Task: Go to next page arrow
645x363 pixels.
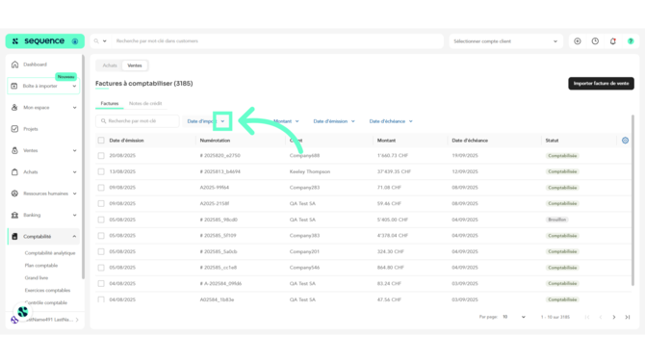Action: click(614, 317)
